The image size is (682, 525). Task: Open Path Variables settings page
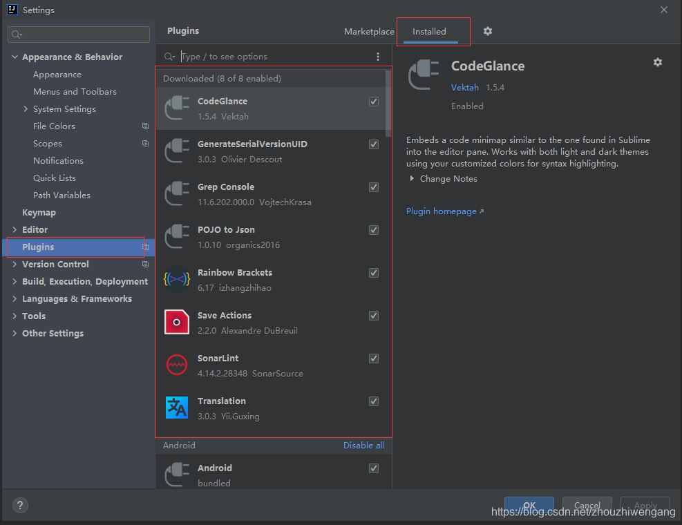click(x=61, y=195)
